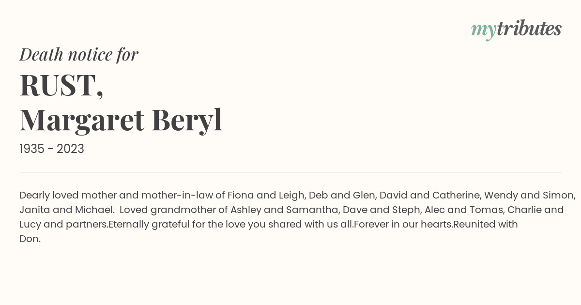581x305 pixels.
Task: Click the name Margaret Beryl
Action: pos(121,120)
